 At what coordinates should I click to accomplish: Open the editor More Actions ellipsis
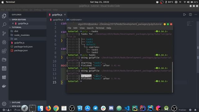pos(196,15)
